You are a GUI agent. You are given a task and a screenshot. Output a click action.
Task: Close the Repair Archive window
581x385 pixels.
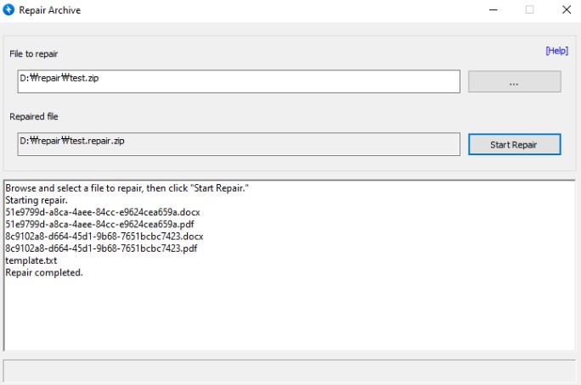[x=567, y=10]
